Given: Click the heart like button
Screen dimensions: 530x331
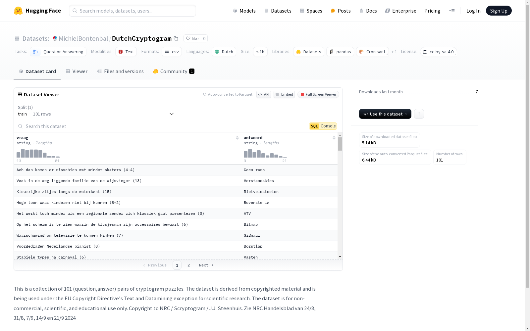Looking at the screenshot, I should pos(192,38).
